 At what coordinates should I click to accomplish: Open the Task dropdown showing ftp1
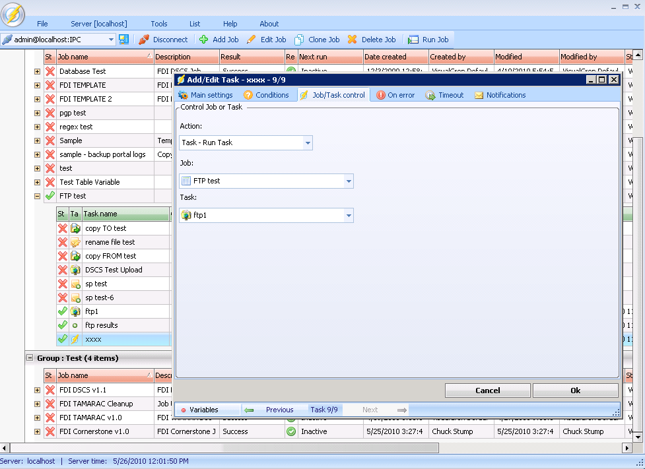point(349,215)
